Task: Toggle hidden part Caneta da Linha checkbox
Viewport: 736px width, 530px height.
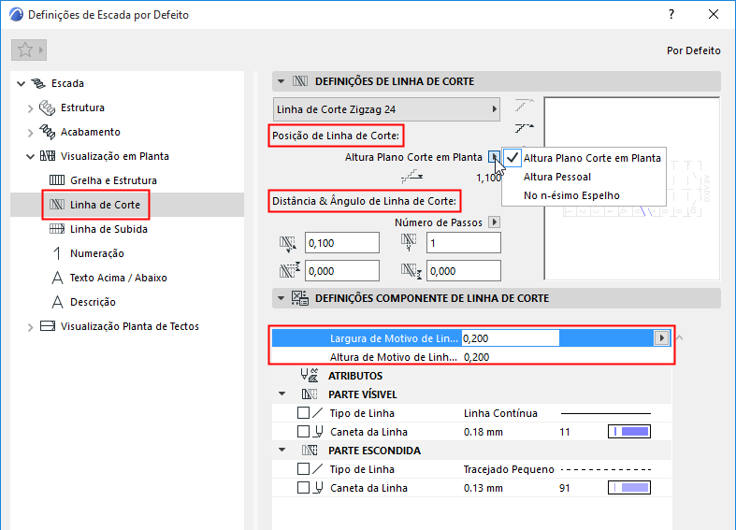Action: (x=303, y=488)
